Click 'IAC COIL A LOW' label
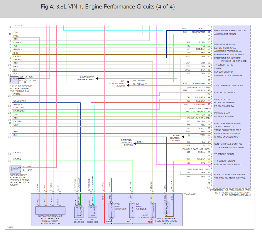Image resolution: width=262 pixels, height=233 pixels. [x=222, y=99]
